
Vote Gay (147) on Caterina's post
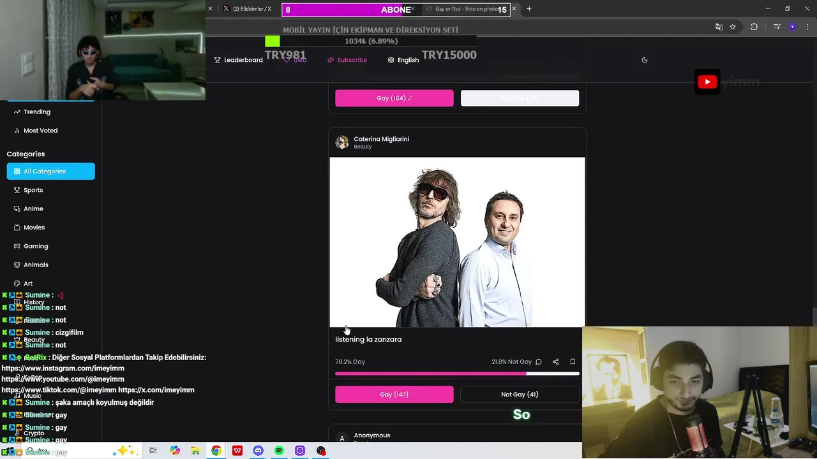394,394
